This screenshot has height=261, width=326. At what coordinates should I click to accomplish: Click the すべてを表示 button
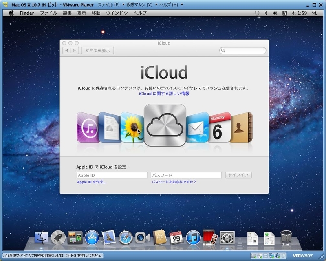coord(97,51)
